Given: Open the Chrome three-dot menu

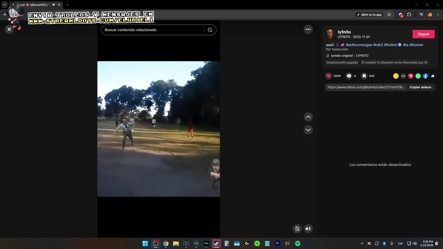Looking at the screenshot, I should point(438,15).
